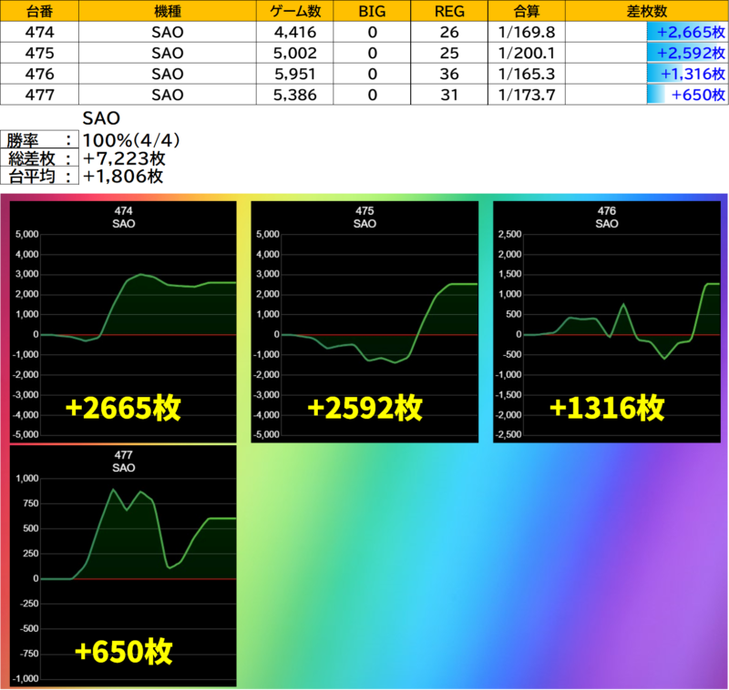Image resolution: width=729 pixels, height=690 pixels.
Task: Open the machine 476 SAO graph
Action: click(607, 321)
